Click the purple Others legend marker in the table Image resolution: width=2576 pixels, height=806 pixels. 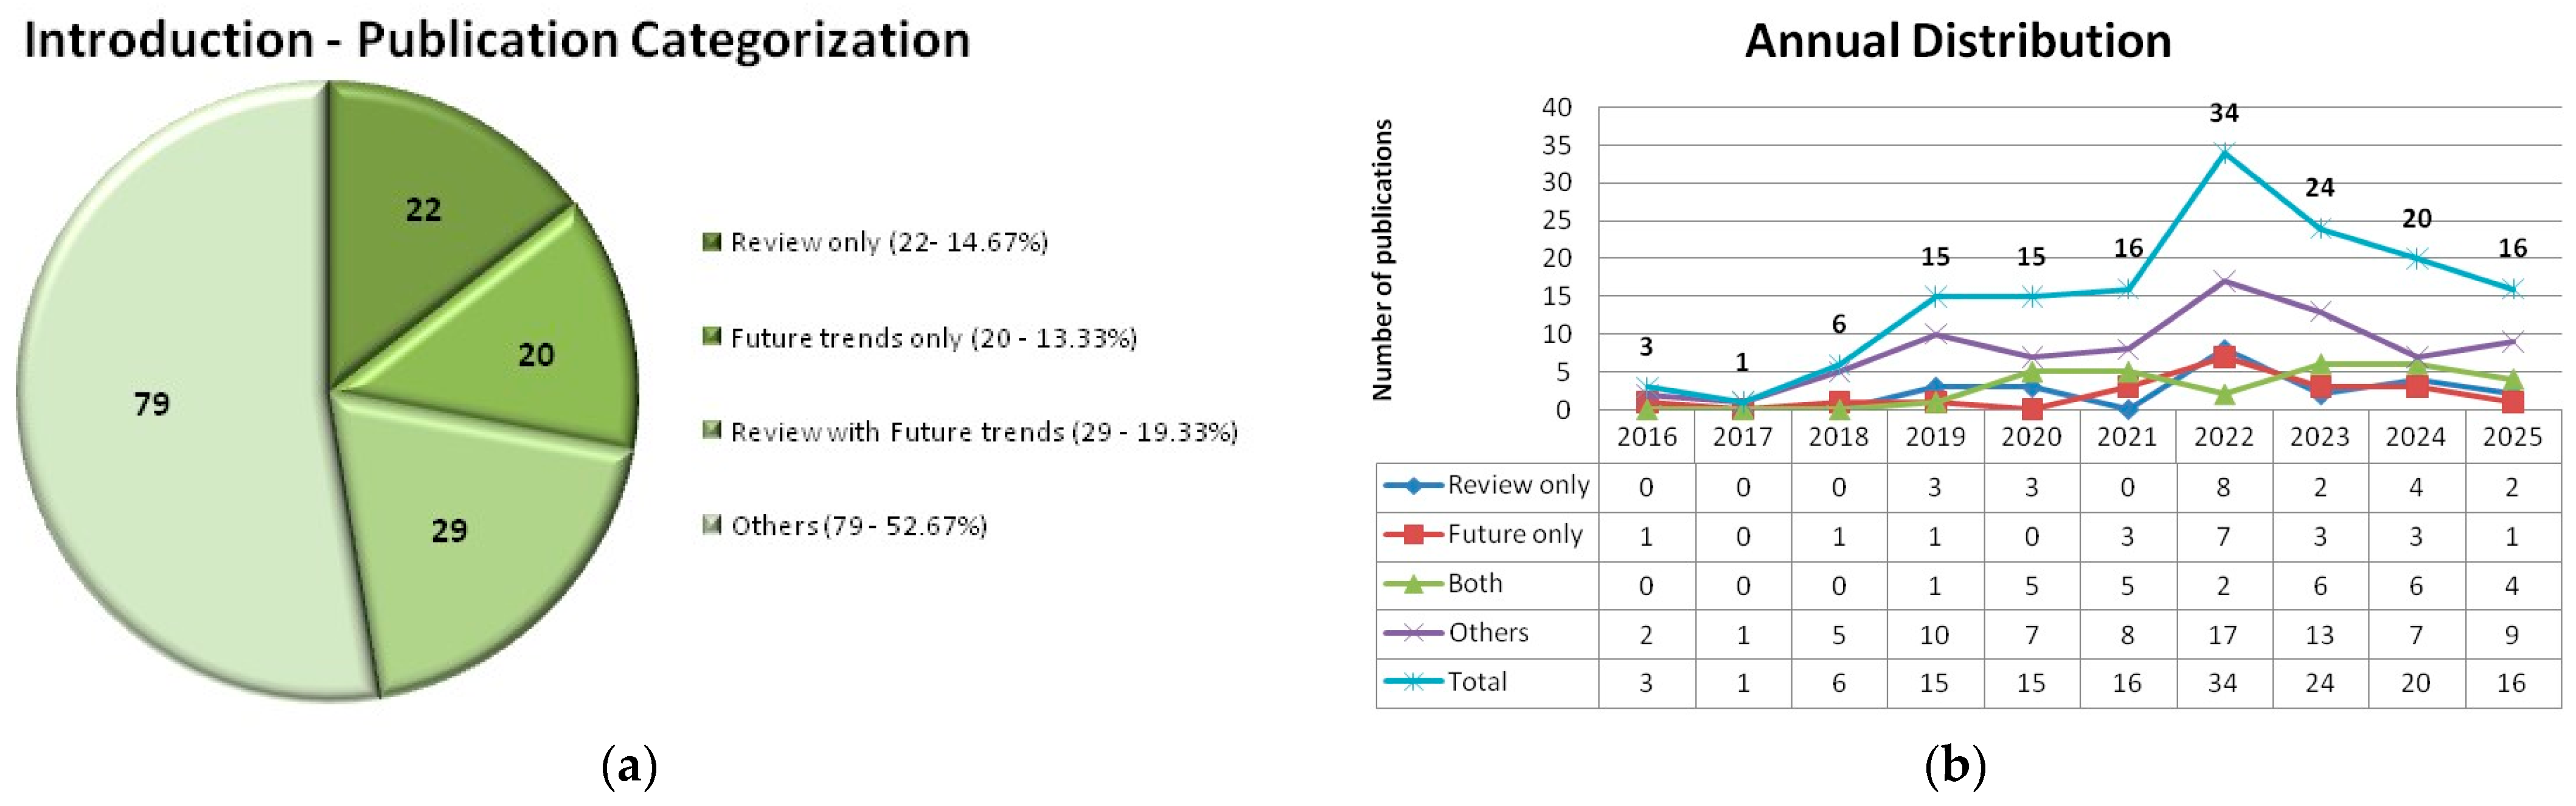[1413, 633]
